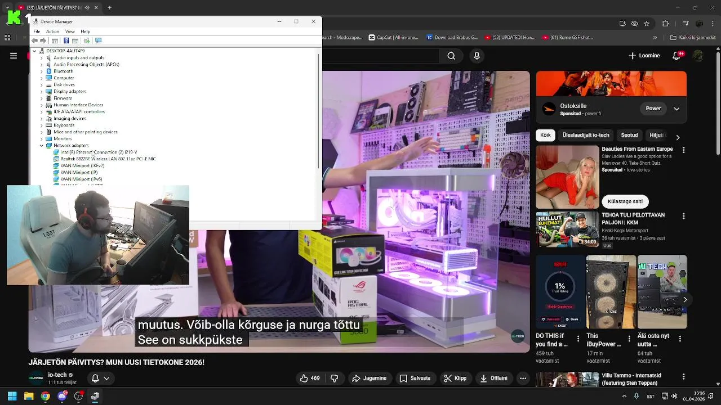Click the Külastage saiti button
The height and width of the screenshot is (405, 721).
[625, 201]
